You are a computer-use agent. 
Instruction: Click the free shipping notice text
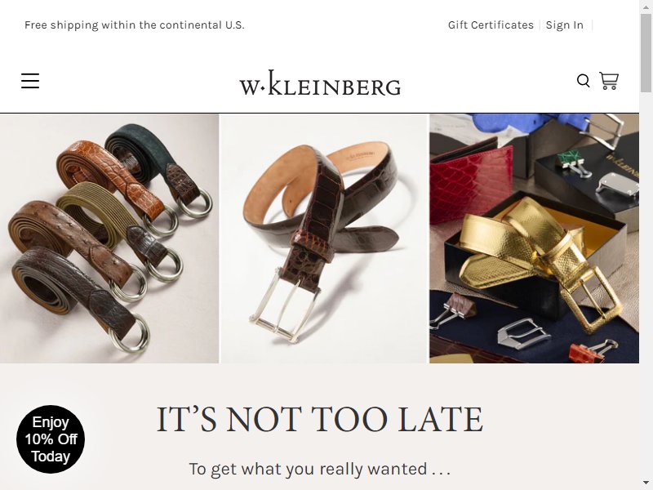click(134, 25)
